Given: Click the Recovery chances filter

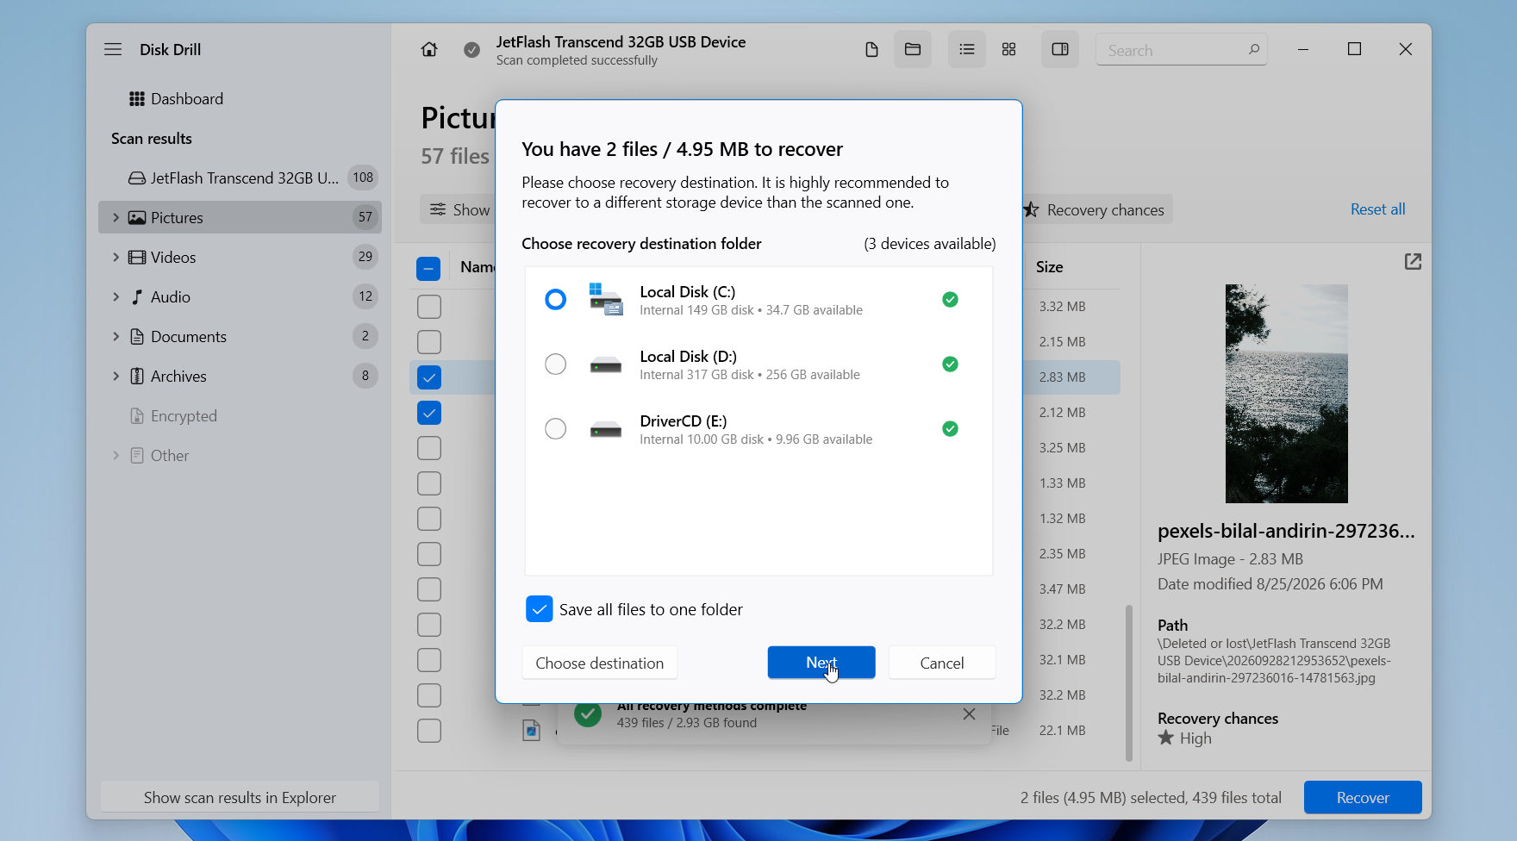Looking at the screenshot, I should tap(1096, 209).
